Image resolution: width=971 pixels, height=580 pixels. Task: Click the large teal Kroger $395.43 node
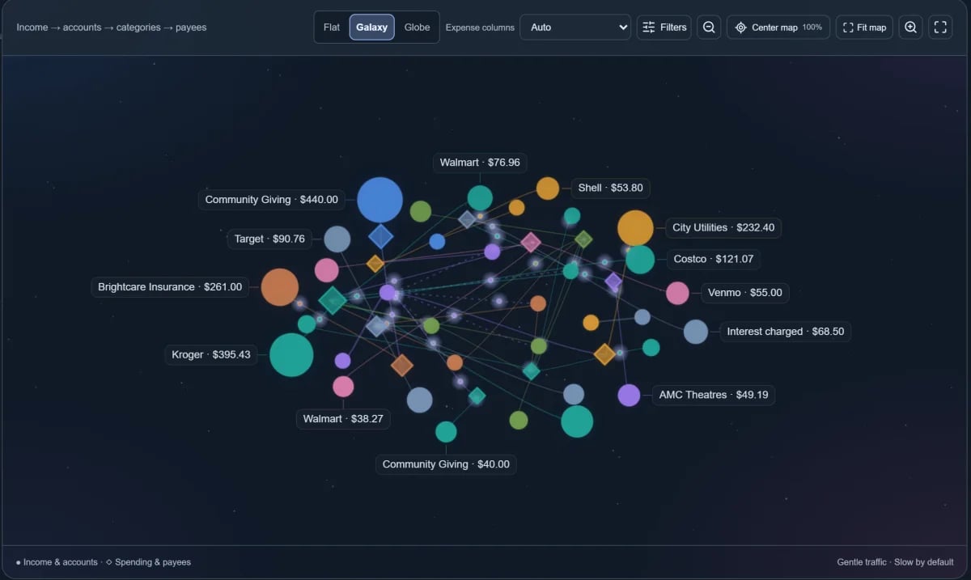pos(291,355)
